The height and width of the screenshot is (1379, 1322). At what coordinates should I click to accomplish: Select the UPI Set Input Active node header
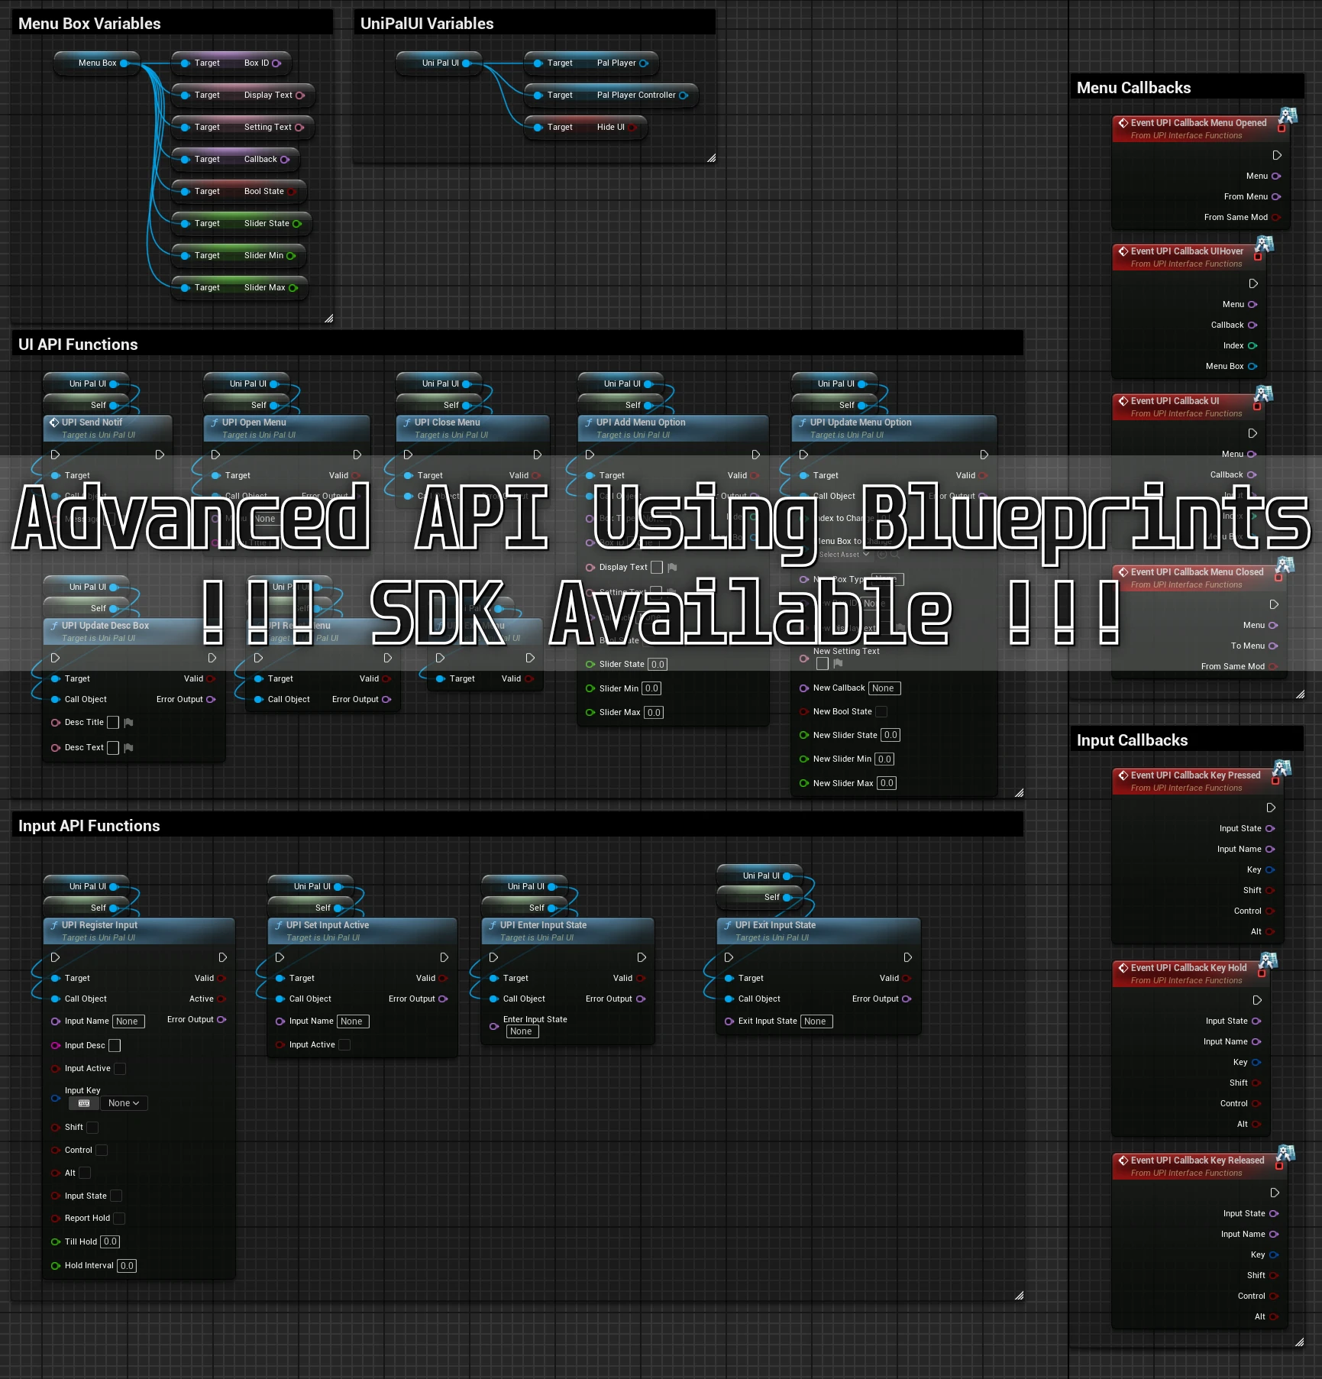click(x=362, y=931)
